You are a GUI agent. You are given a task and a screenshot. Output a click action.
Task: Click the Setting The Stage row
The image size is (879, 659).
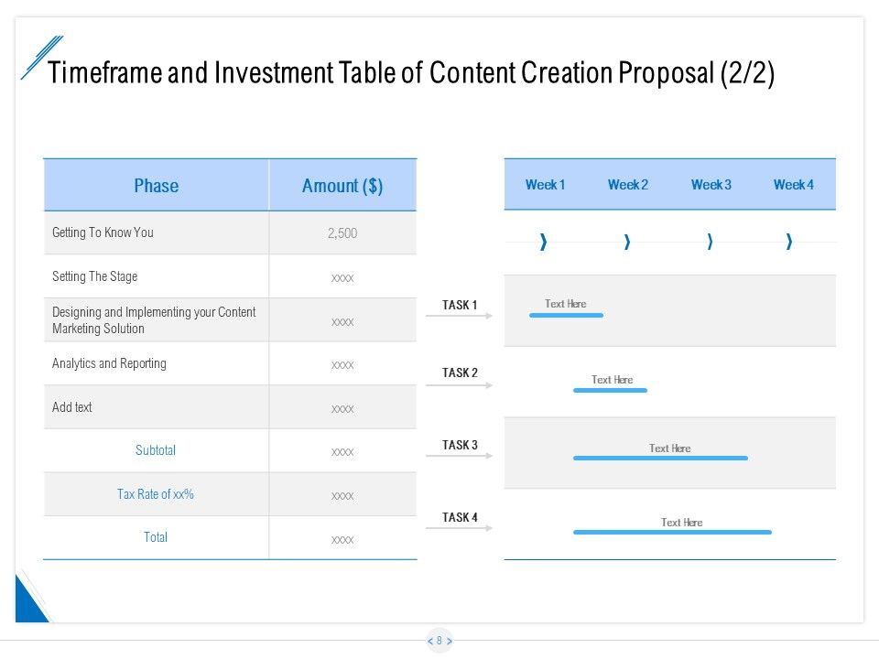click(230, 276)
